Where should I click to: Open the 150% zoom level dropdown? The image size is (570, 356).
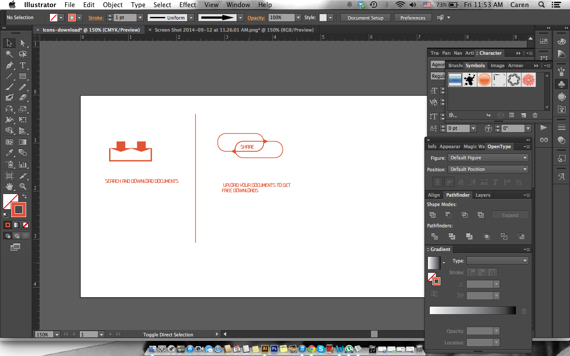pos(58,334)
